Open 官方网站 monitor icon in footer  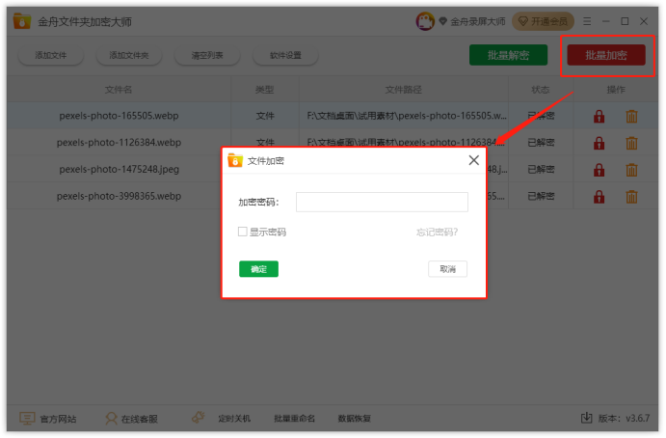(27, 419)
